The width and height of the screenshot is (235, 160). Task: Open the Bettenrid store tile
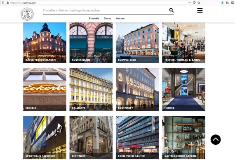coord(91,137)
